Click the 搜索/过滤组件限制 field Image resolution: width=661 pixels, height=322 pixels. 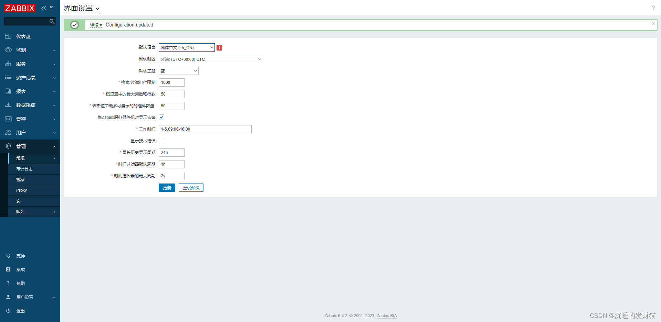(171, 82)
